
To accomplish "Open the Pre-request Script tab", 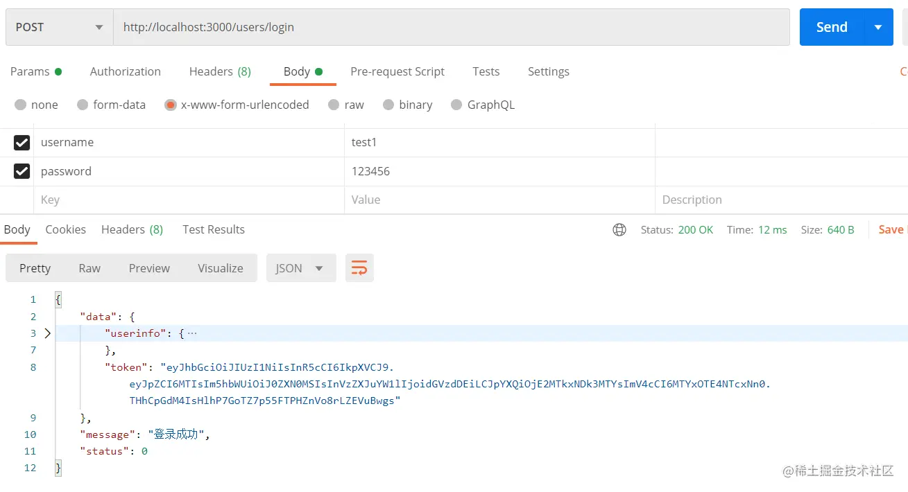I will point(397,71).
